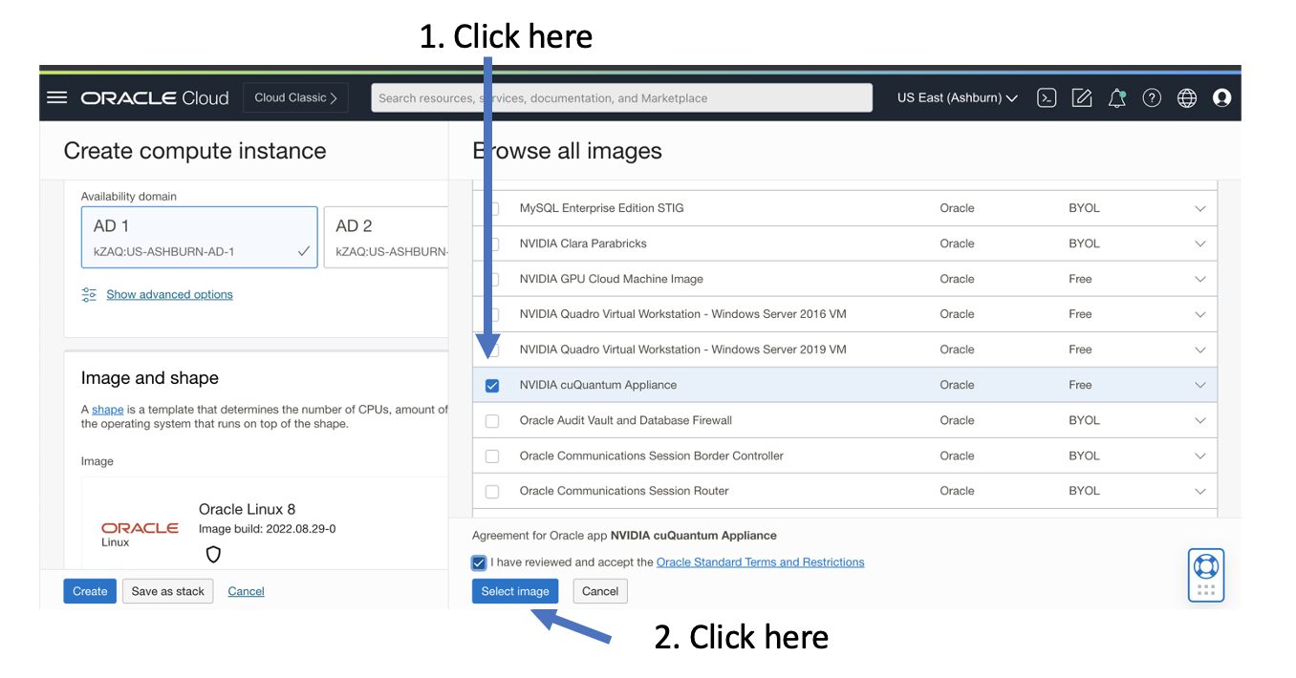Click Oracle publisher in Session Router row

pyautogui.click(x=957, y=491)
